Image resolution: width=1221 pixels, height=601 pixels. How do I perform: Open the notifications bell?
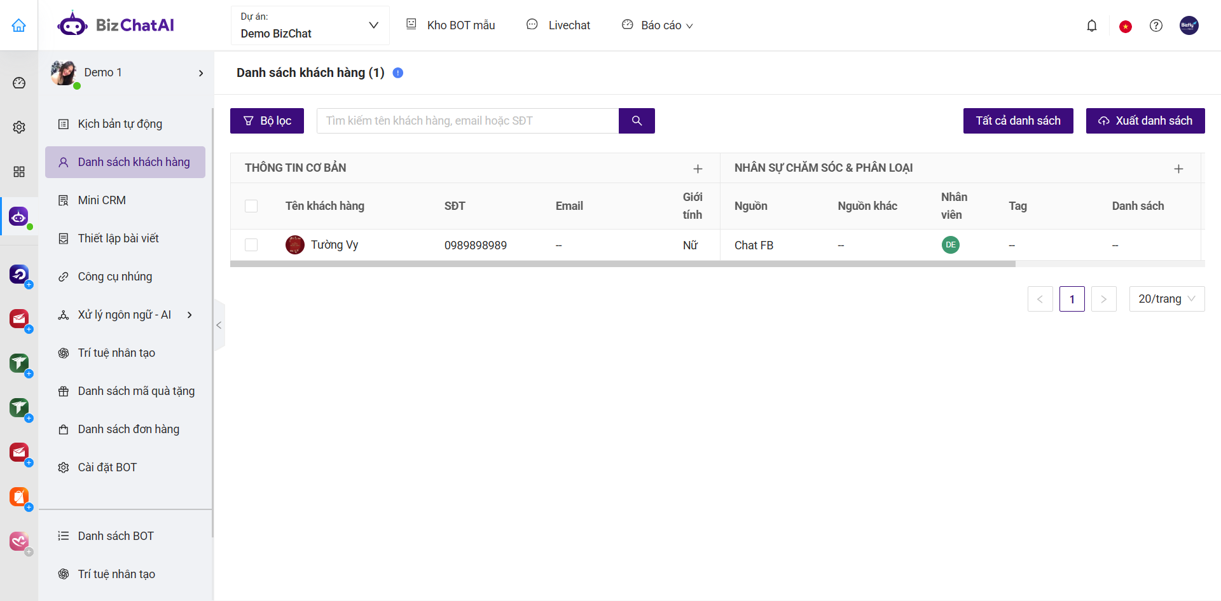point(1092,25)
